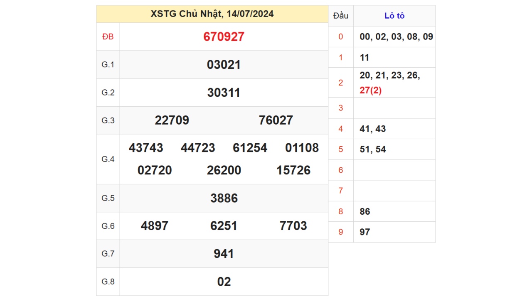Screen dimensions: 532x299
Task: Select G.1 result 03021
Action: (224, 65)
